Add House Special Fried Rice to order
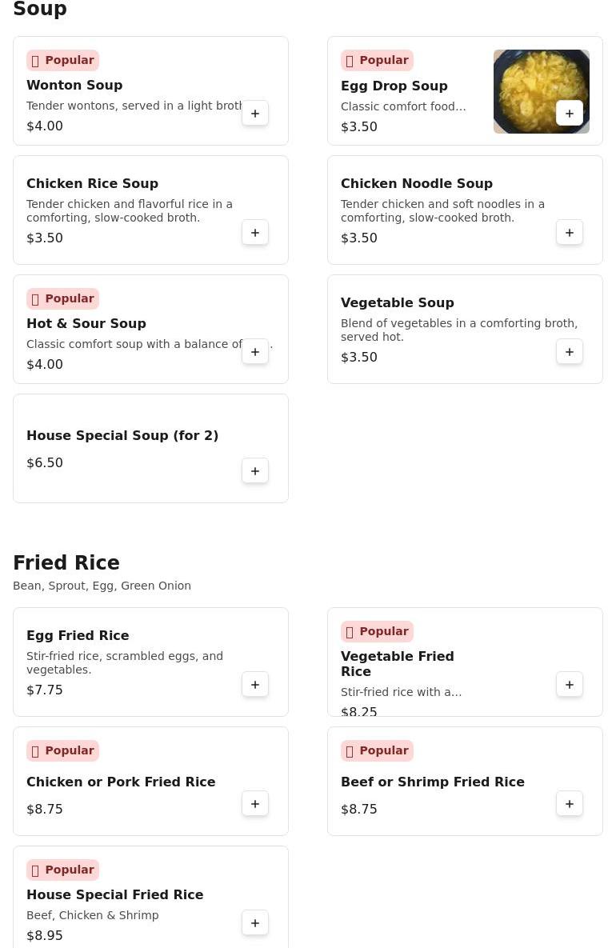Viewport: 616px width, 948px height. coord(255,923)
